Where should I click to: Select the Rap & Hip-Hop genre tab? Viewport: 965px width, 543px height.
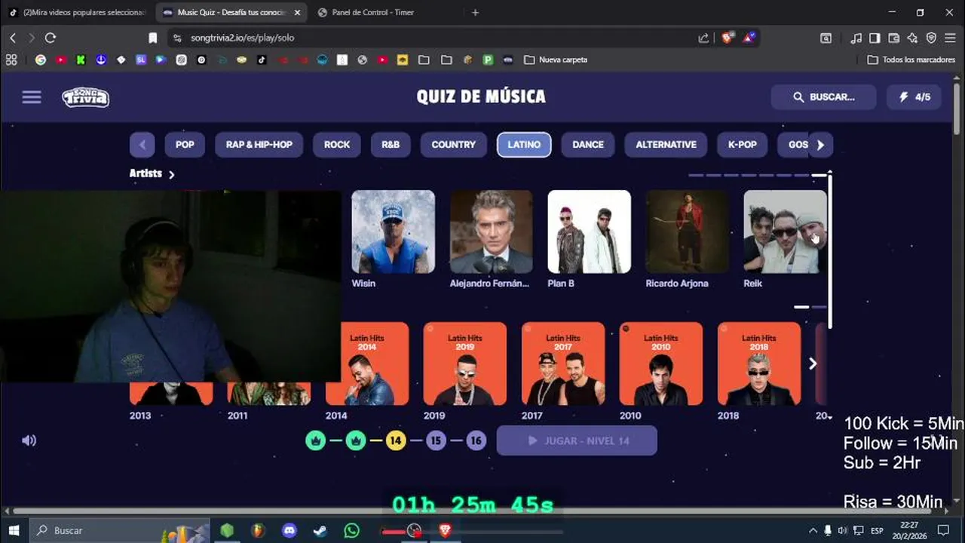(x=259, y=145)
